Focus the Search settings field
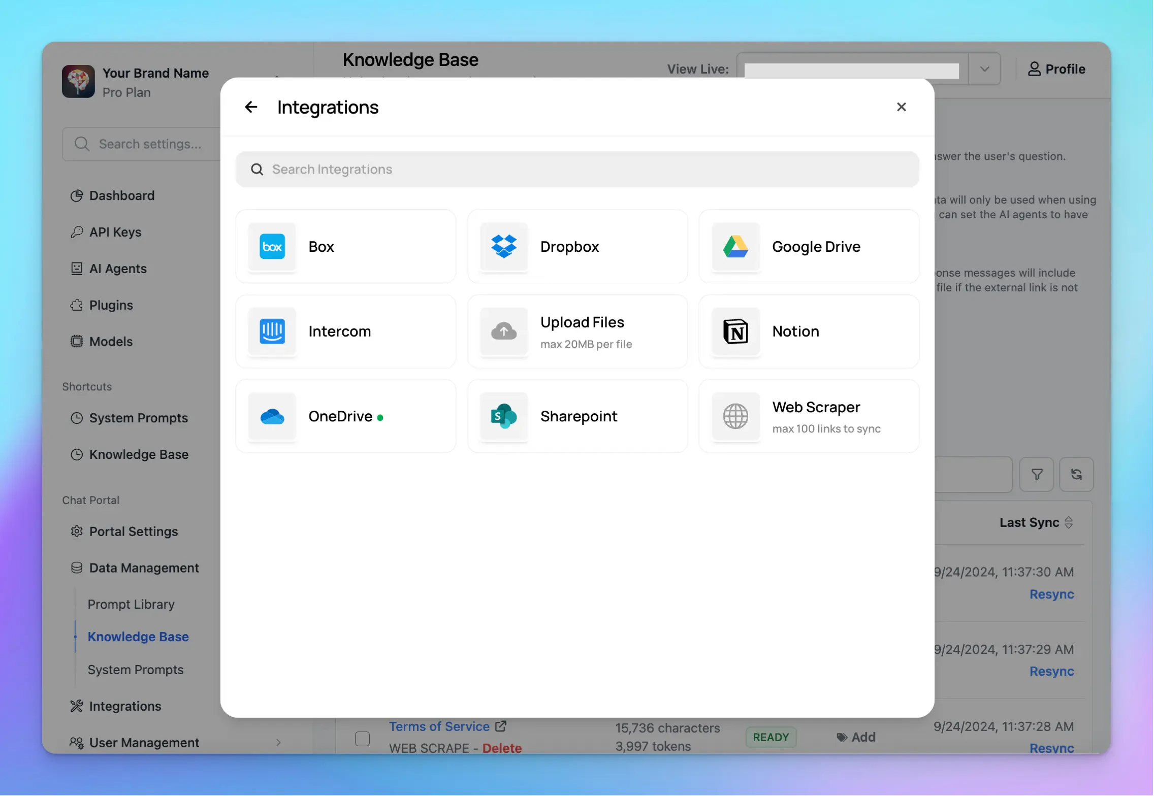 (x=142, y=144)
